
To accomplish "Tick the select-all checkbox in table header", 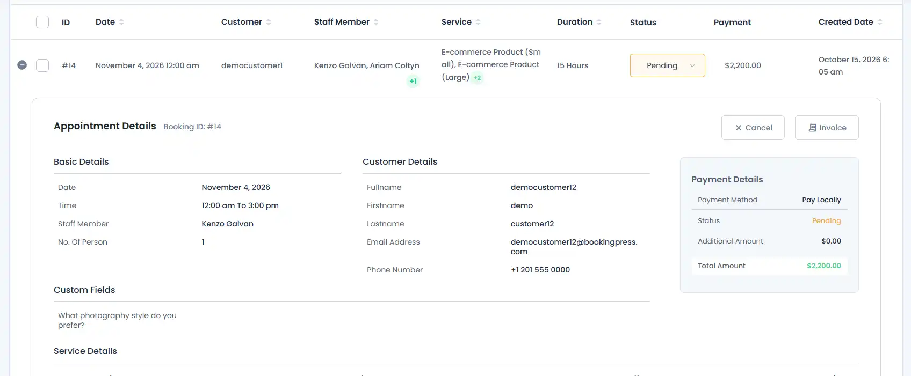I will (x=42, y=22).
